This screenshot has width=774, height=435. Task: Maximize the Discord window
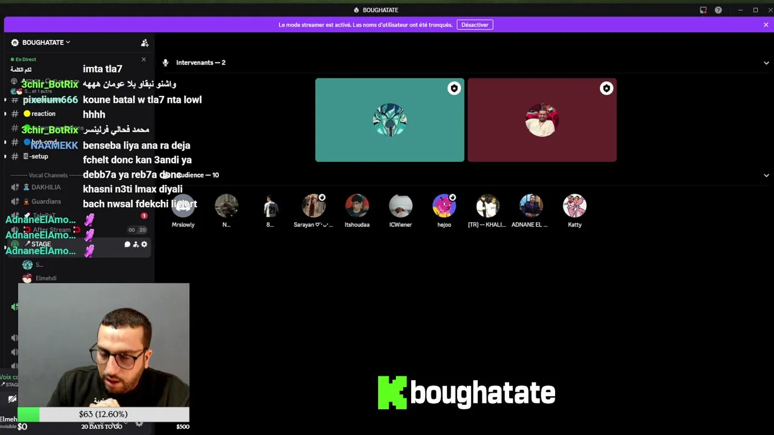tap(755, 10)
